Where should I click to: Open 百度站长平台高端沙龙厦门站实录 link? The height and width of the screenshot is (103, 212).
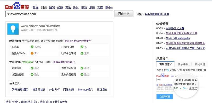(185, 48)
